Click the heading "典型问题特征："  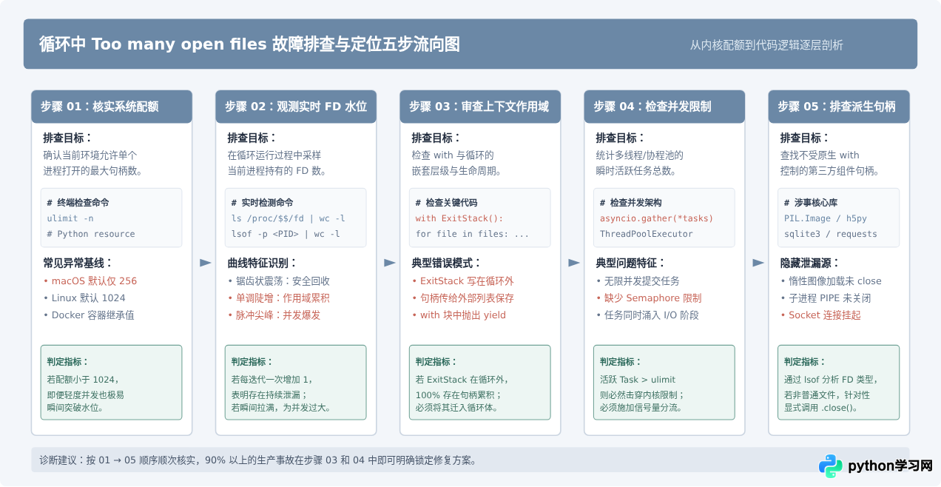point(630,263)
